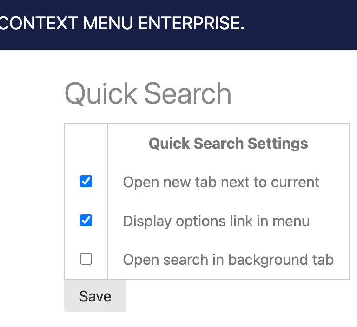
Task: Click the word "Settings" in the table header
Action: (x=278, y=144)
